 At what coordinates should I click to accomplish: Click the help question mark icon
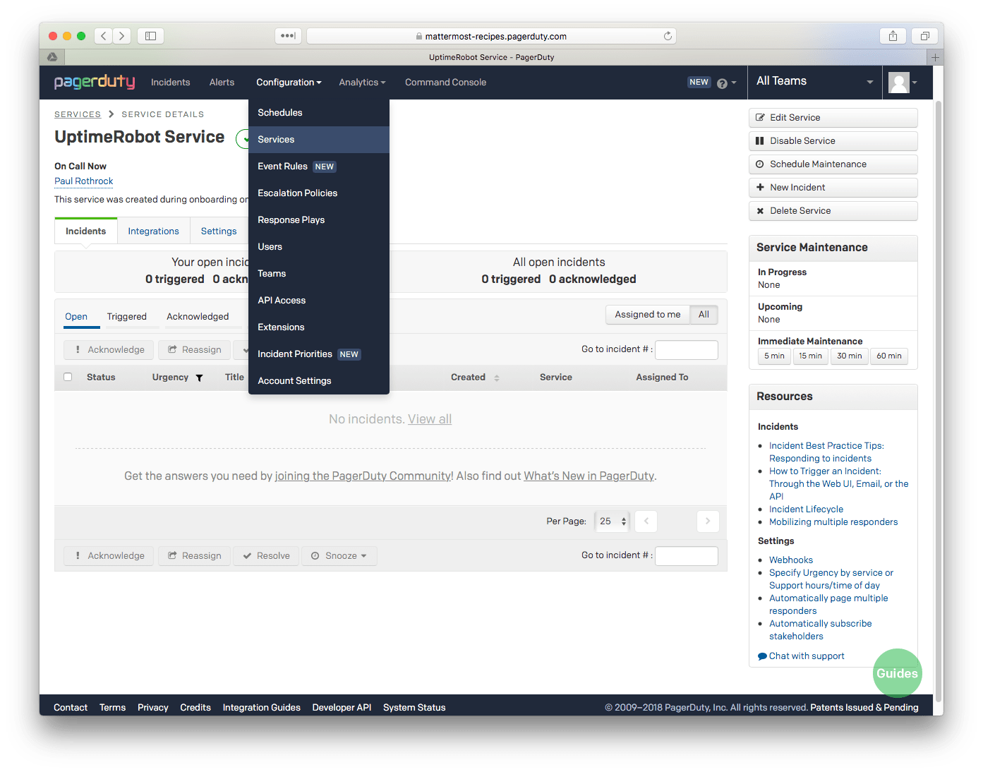click(x=722, y=83)
